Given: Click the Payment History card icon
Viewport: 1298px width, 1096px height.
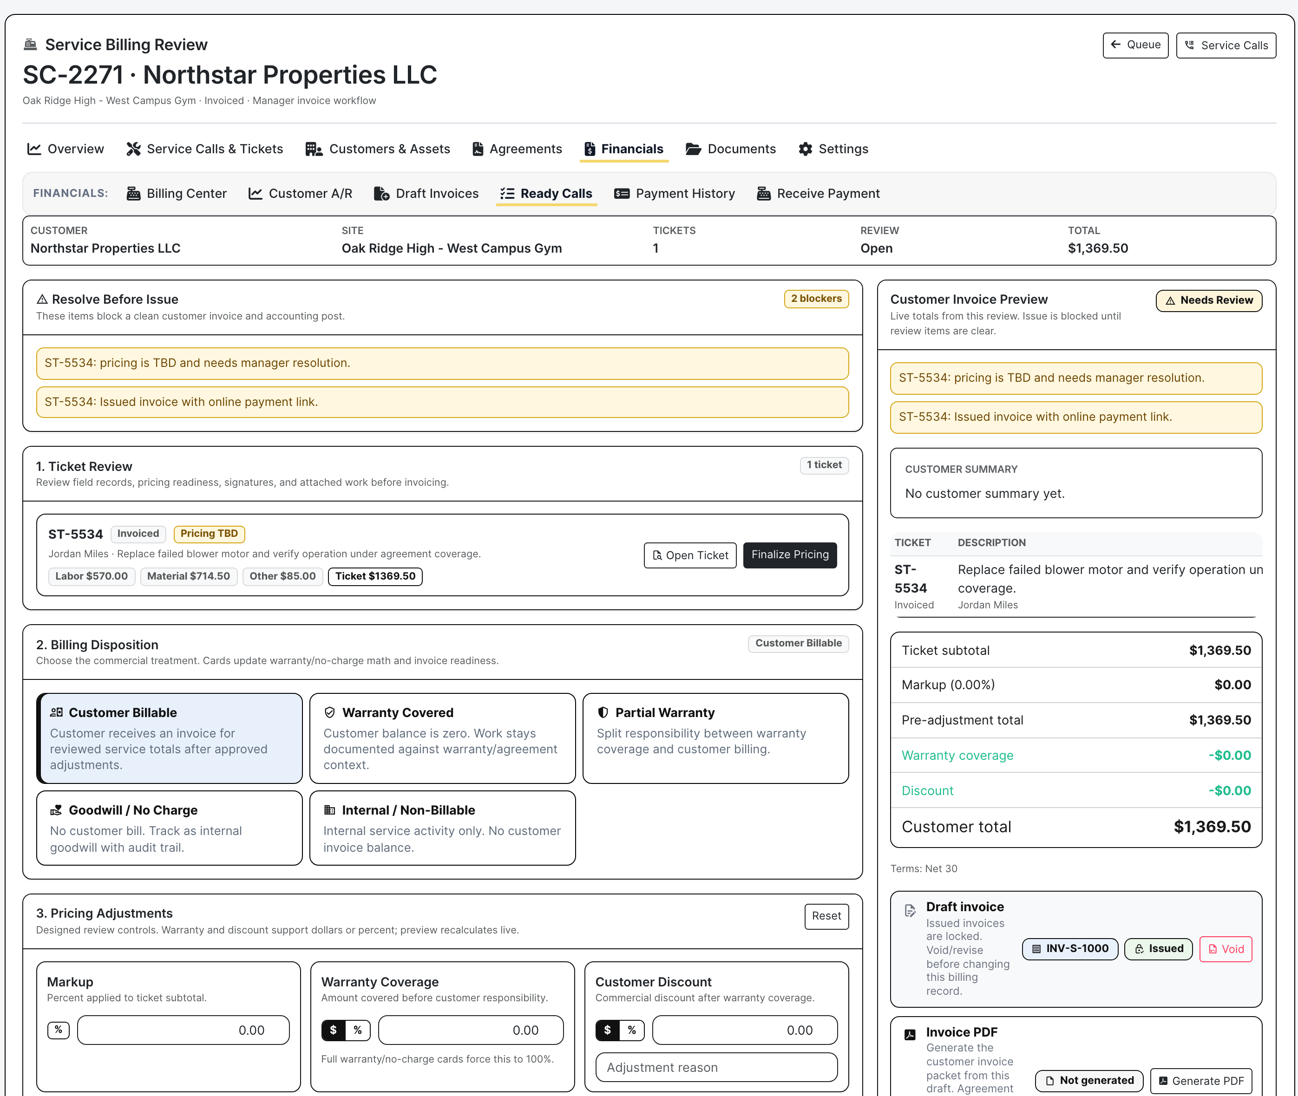Looking at the screenshot, I should coord(622,194).
